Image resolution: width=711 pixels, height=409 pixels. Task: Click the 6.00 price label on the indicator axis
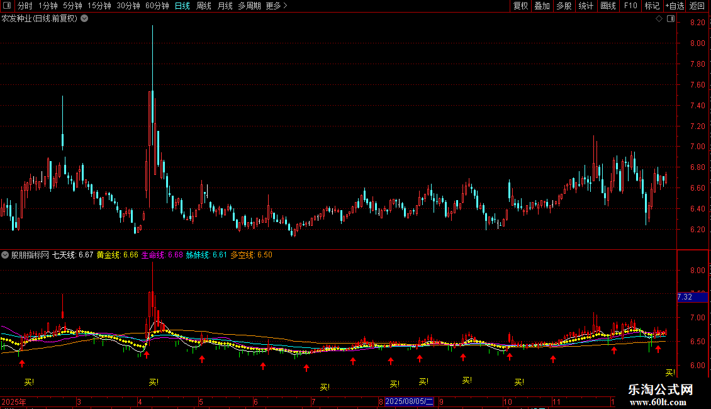pos(697,365)
